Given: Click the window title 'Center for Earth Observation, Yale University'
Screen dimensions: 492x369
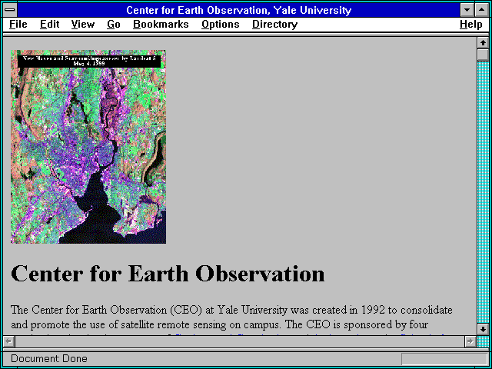Looking at the screenshot, I should pos(239,10).
